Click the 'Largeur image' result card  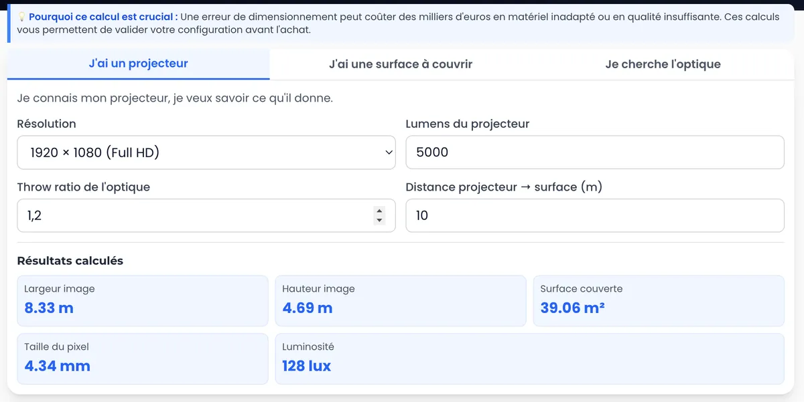[143, 300]
